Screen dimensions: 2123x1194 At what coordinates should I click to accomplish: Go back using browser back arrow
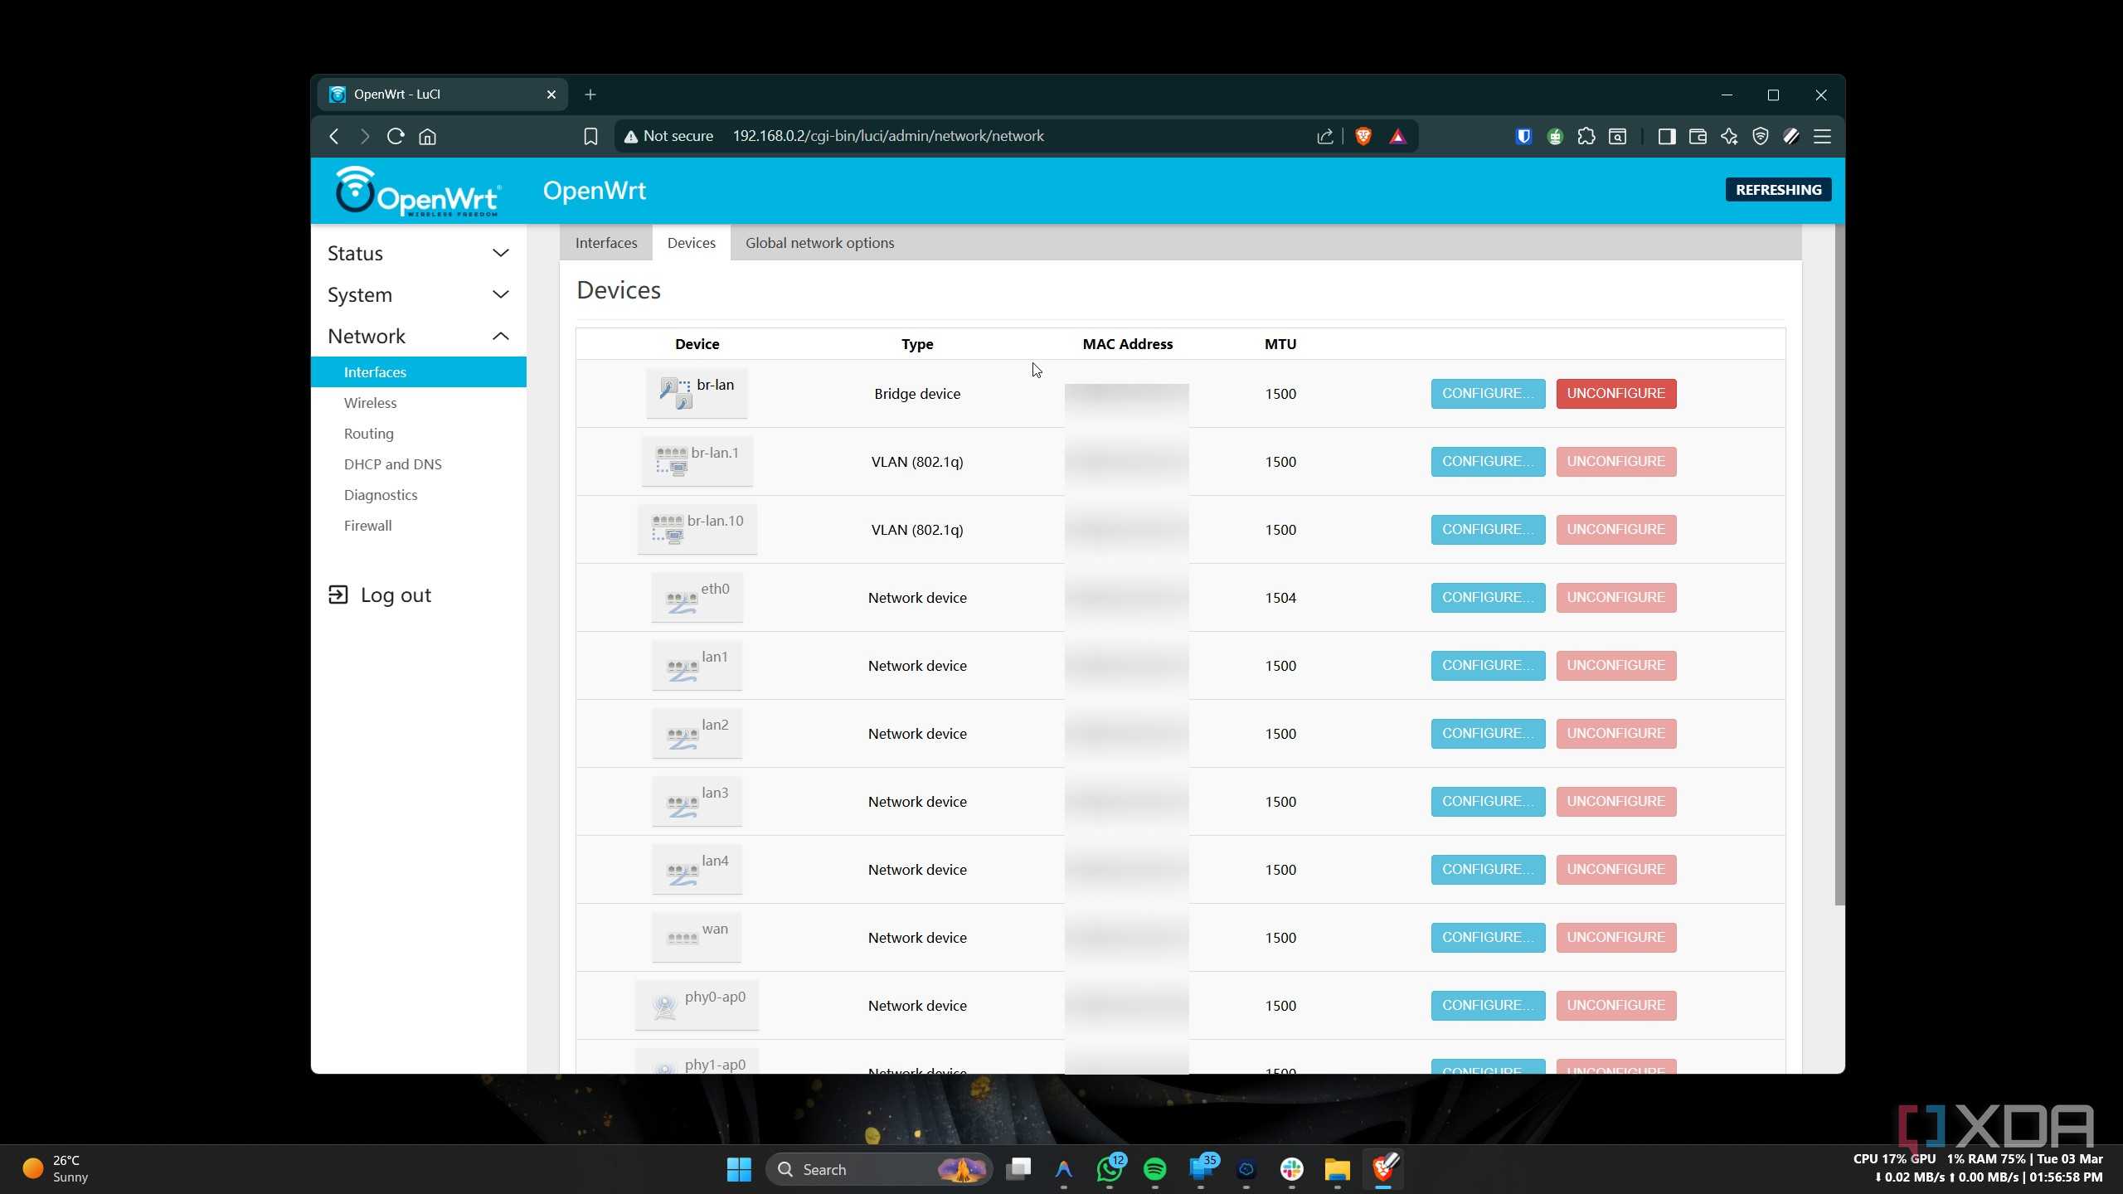click(334, 137)
